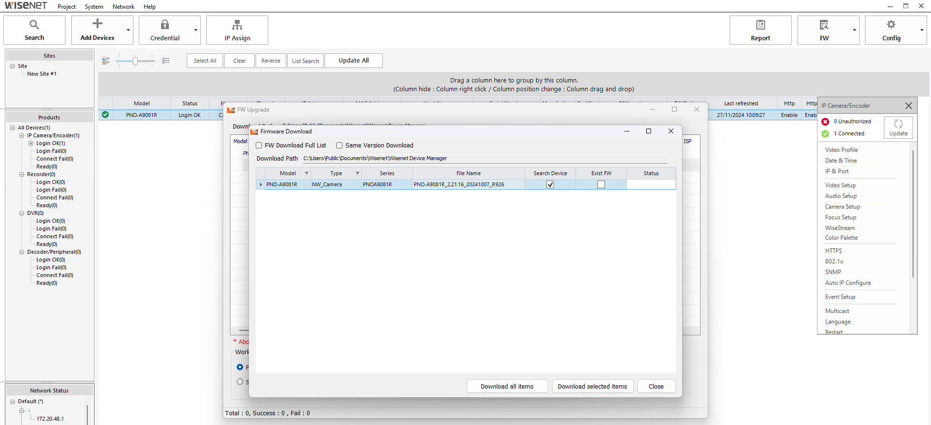Image resolution: width=931 pixels, height=425 pixels.
Task: Open the Config gear icon
Action: (891, 24)
